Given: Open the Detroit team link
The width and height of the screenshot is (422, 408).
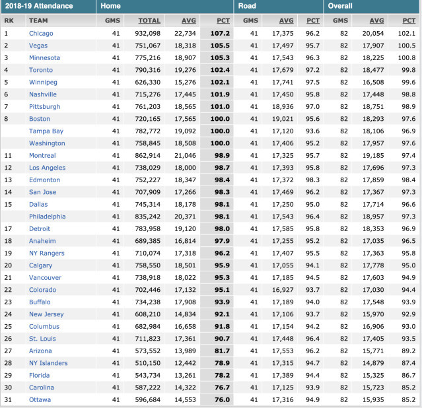Looking at the screenshot, I should 40,229.
